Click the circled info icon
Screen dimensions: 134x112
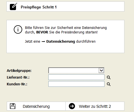click(x=18, y=29)
